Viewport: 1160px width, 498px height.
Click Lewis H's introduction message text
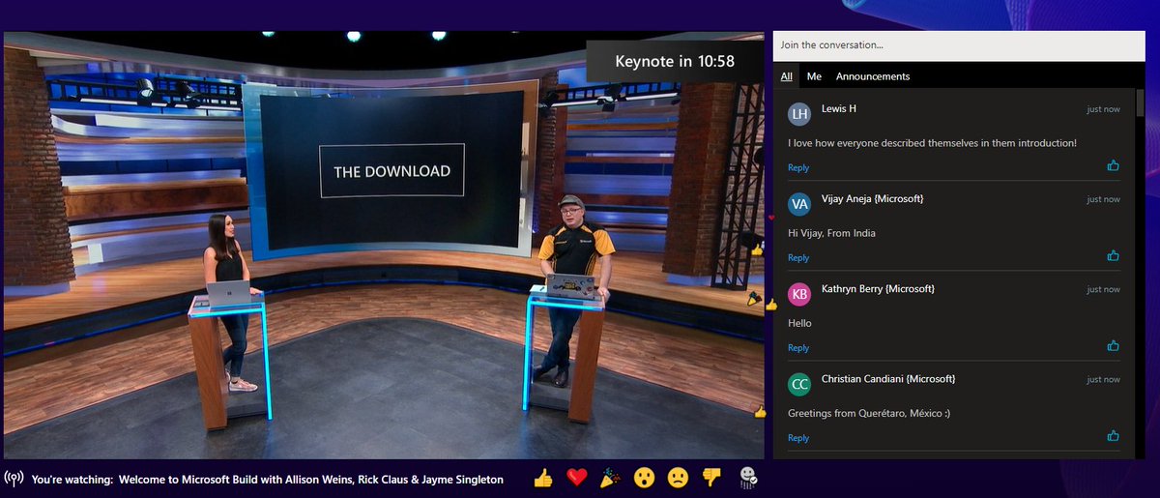tap(932, 143)
